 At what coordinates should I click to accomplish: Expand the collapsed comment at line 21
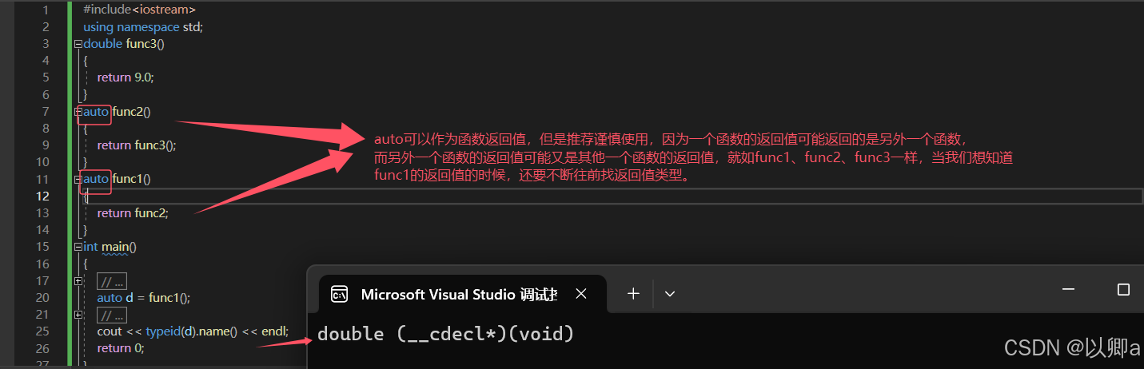tap(78, 315)
